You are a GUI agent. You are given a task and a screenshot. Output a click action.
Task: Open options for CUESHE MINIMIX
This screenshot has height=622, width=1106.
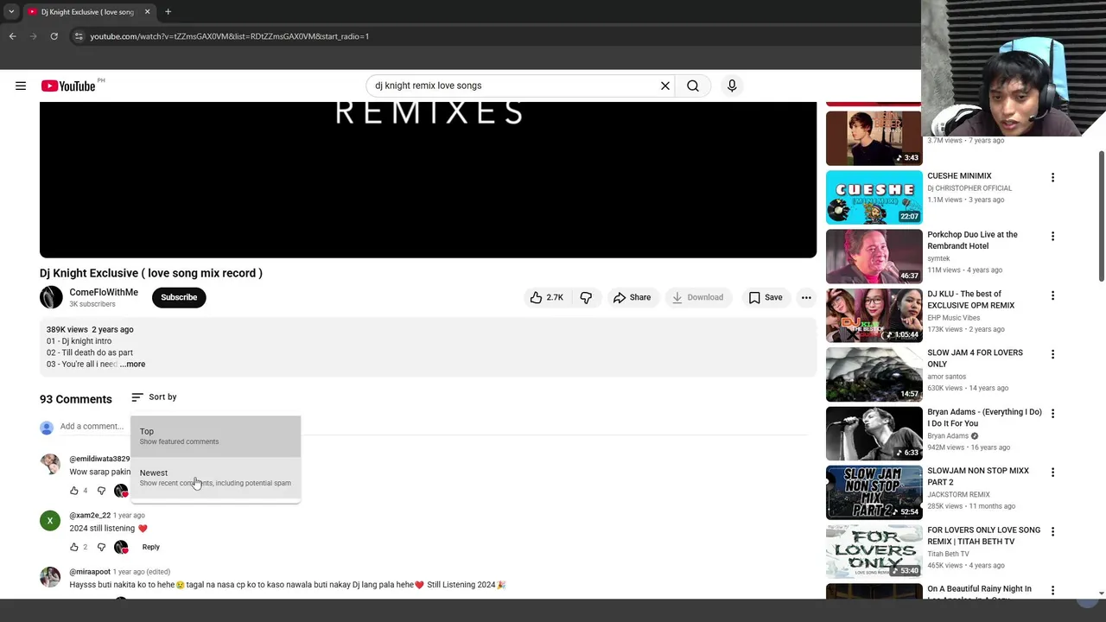coord(1052,177)
